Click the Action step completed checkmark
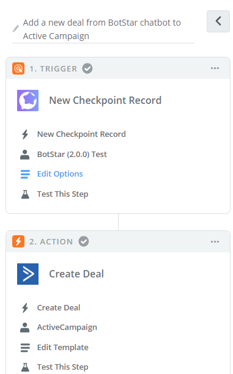This screenshot has height=374, width=233. (84, 241)
